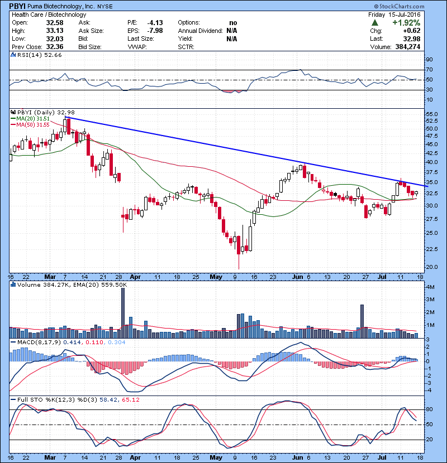
Task: Click the EPS value -7.98
Action: pos(155,31)
